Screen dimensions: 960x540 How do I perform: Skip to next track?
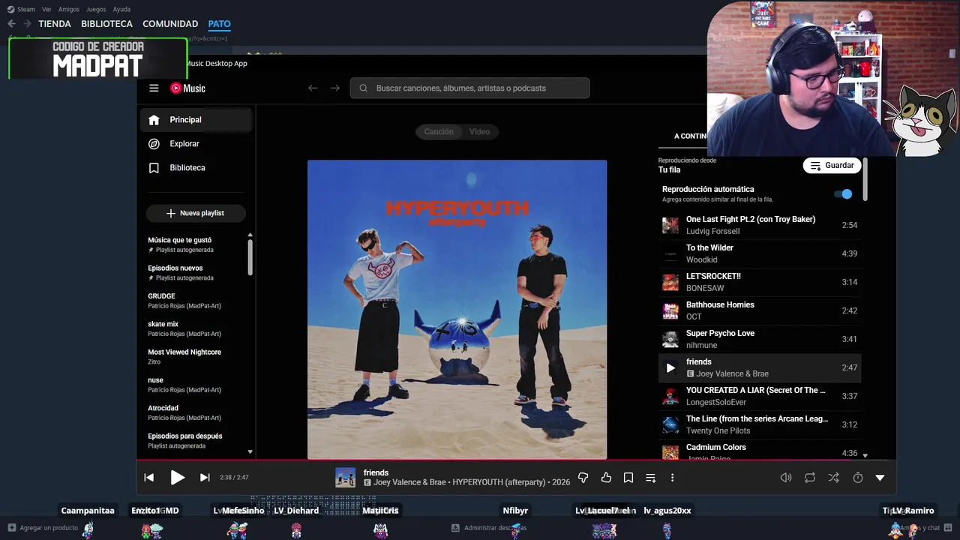[205, 478]
